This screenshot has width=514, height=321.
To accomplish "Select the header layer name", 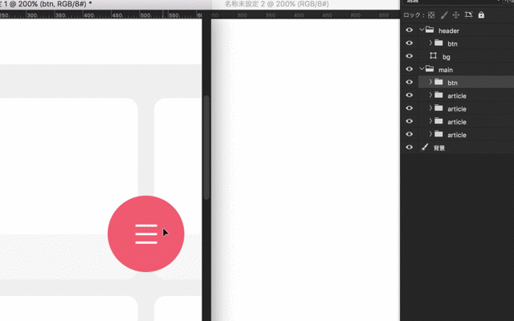I will point(449,30).
